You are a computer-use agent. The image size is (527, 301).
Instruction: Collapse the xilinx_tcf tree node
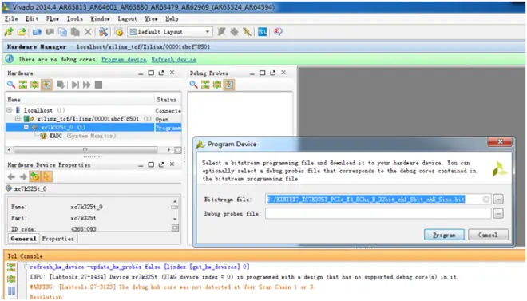click(18, 119)
